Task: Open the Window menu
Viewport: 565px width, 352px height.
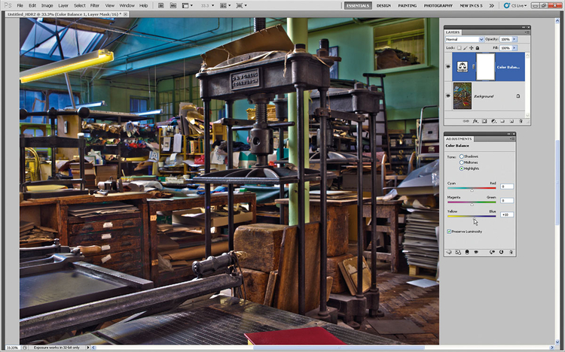Action: pos(127,5)
